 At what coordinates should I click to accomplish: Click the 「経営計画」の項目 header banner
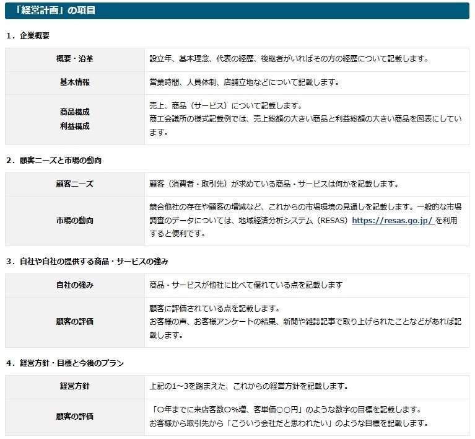pyautogui.click(x=237, y=11)
